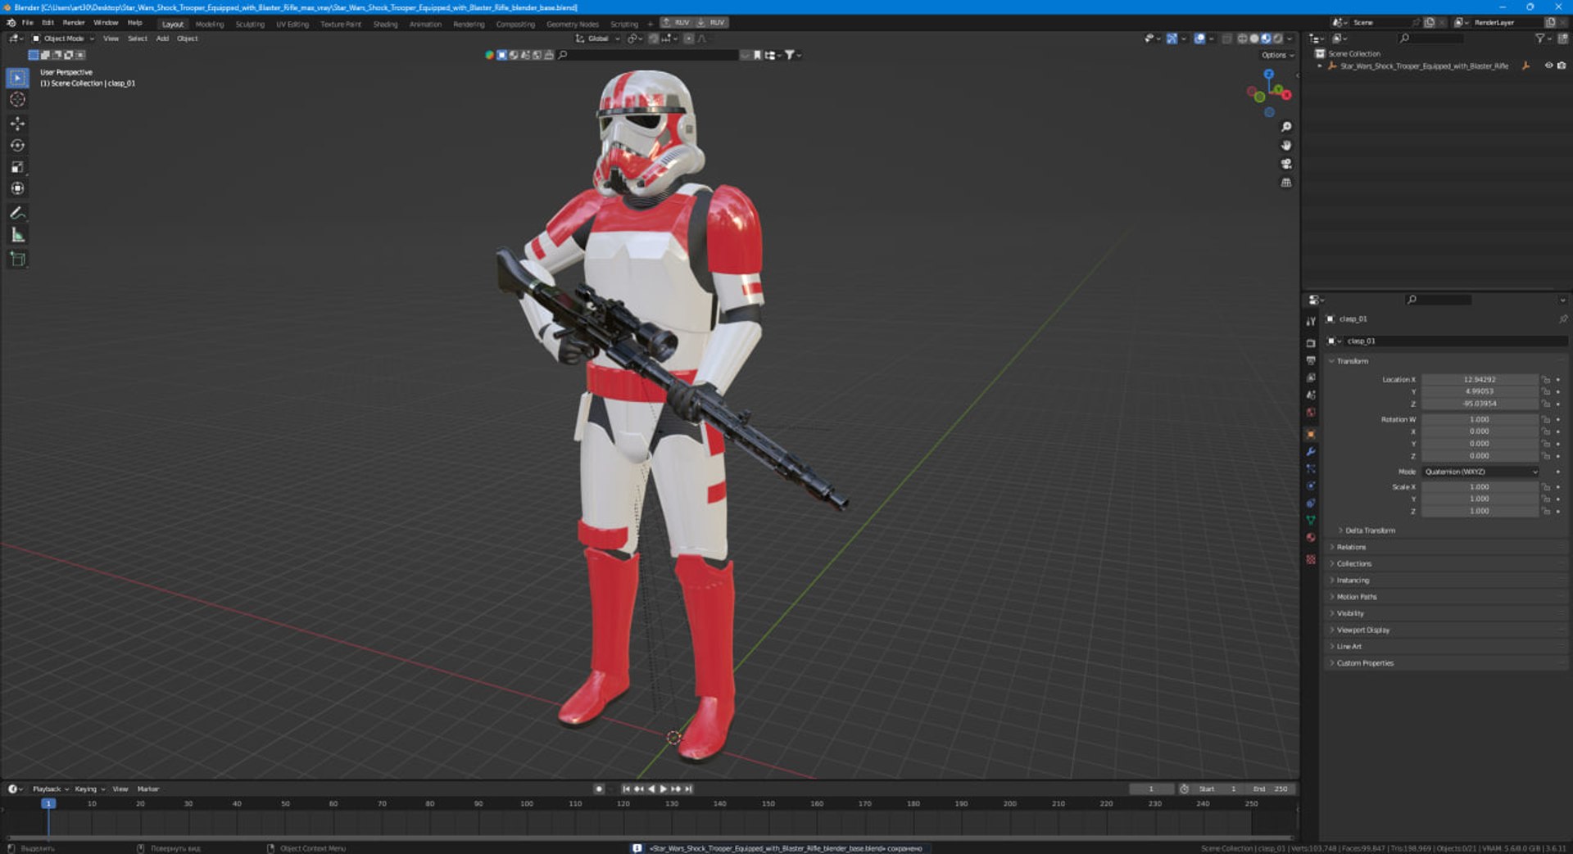Viewport: 1573px width, 854px height.
Task: Toggle pin icon in properties header
Action: pyautogui.click(x=1562, y=319)
